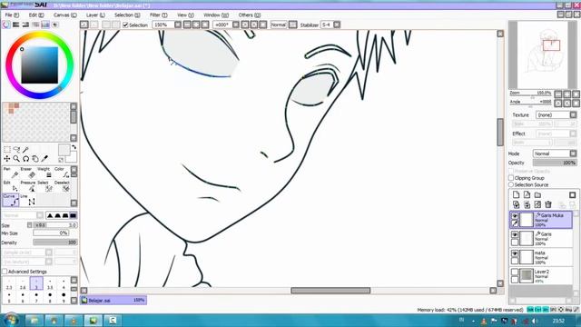Open the Layer menu
This screenshot has height=327, width=581.
pyautogui.click(x=95, y=15)
